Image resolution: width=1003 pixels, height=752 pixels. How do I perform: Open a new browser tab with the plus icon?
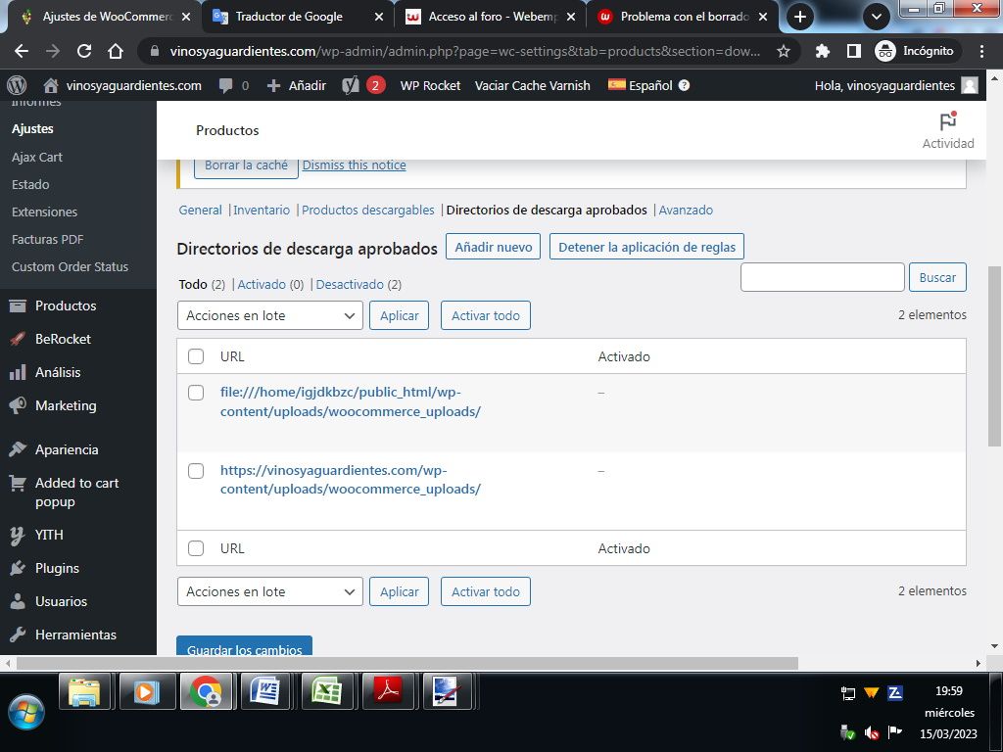(x=799, y=17)
